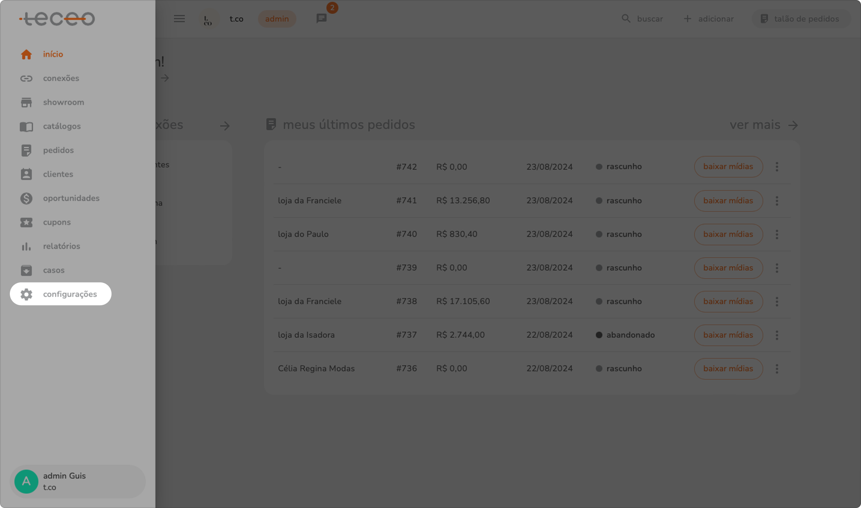Expand more options for order #740
This screenshot has width=861, height=508.
777,234
